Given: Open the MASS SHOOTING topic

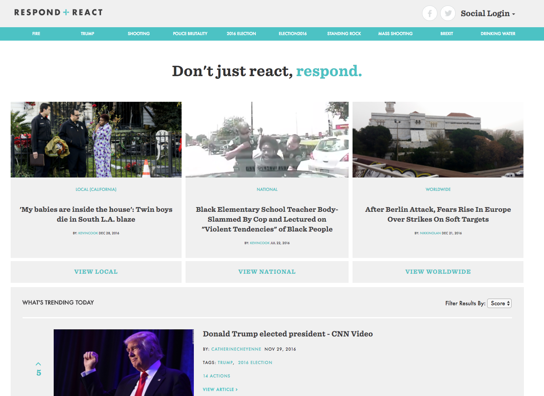Looking at the screenshot, I should [395, 34].
